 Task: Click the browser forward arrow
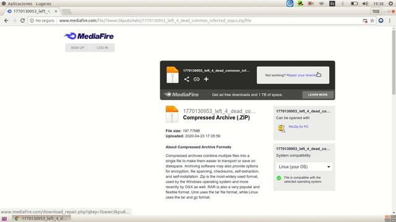click(14, 20)
